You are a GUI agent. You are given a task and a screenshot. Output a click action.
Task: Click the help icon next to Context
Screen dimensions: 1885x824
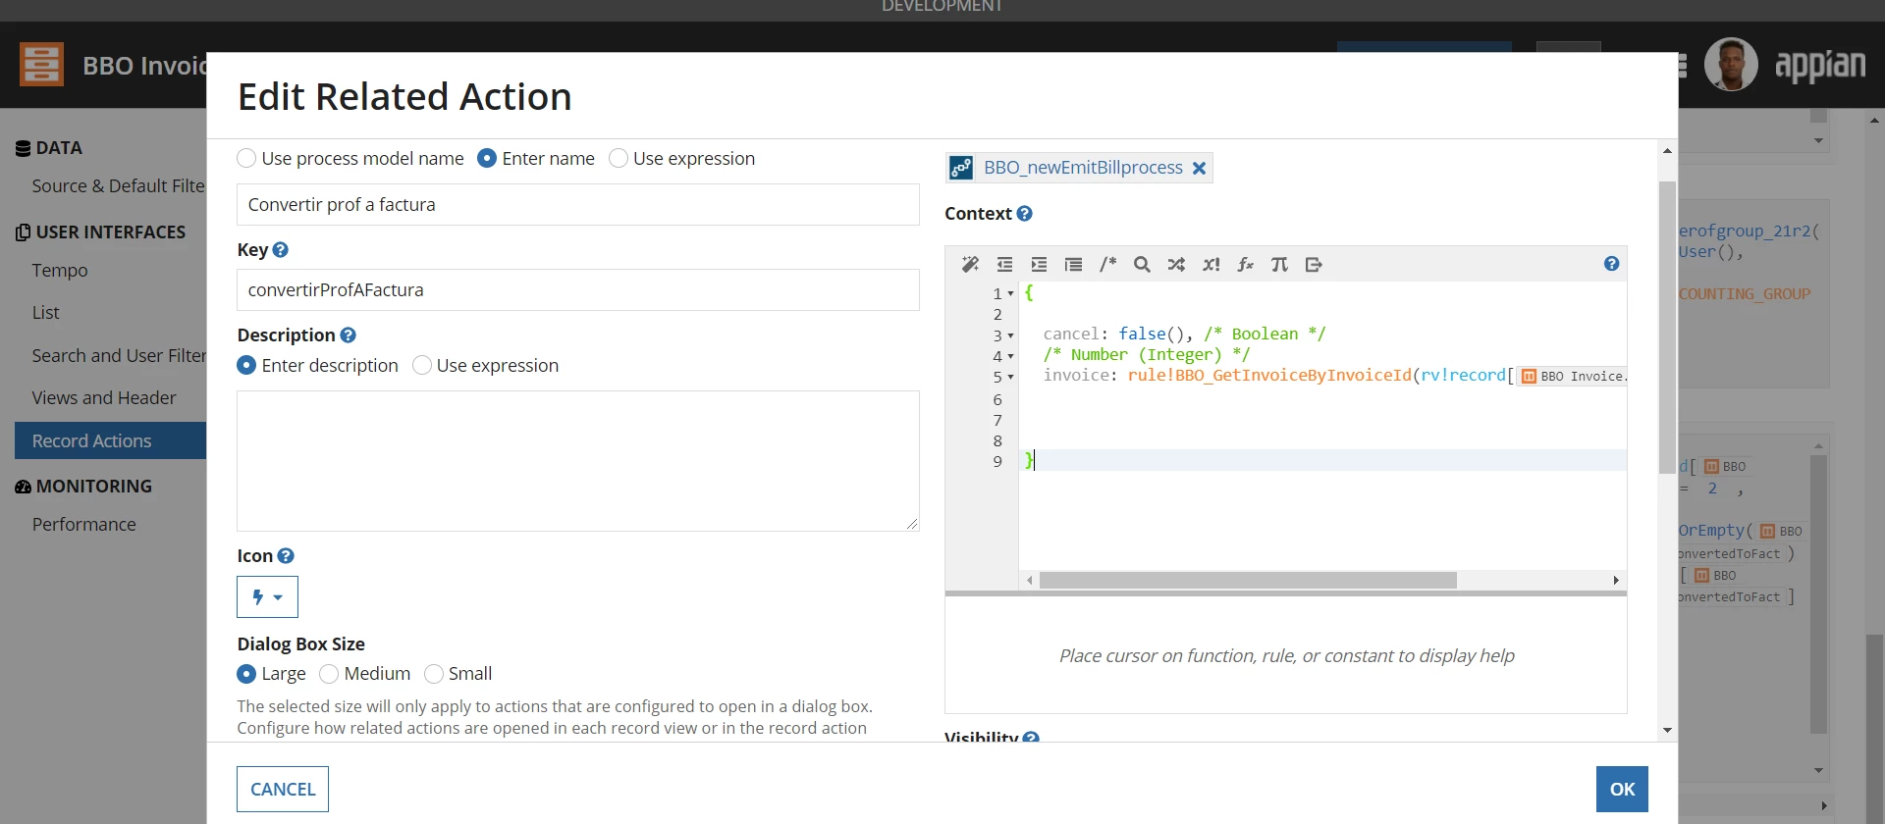1024,213
